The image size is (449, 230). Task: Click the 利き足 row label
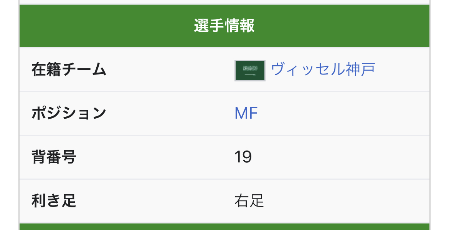(x=54, y=200)
